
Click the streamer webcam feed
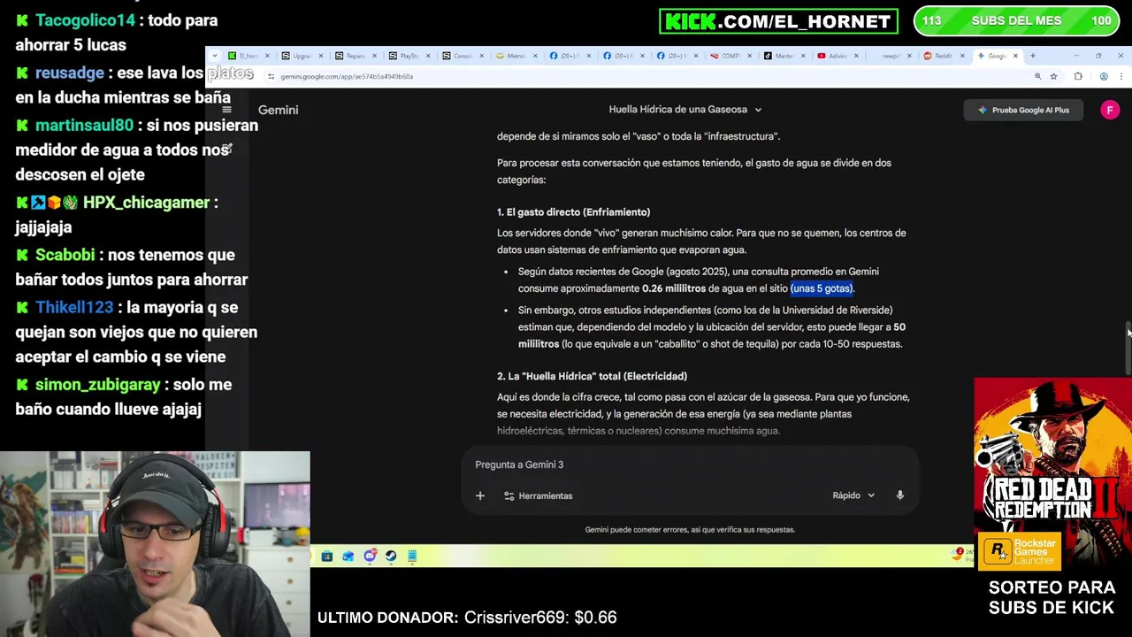[x=155, y=544]
